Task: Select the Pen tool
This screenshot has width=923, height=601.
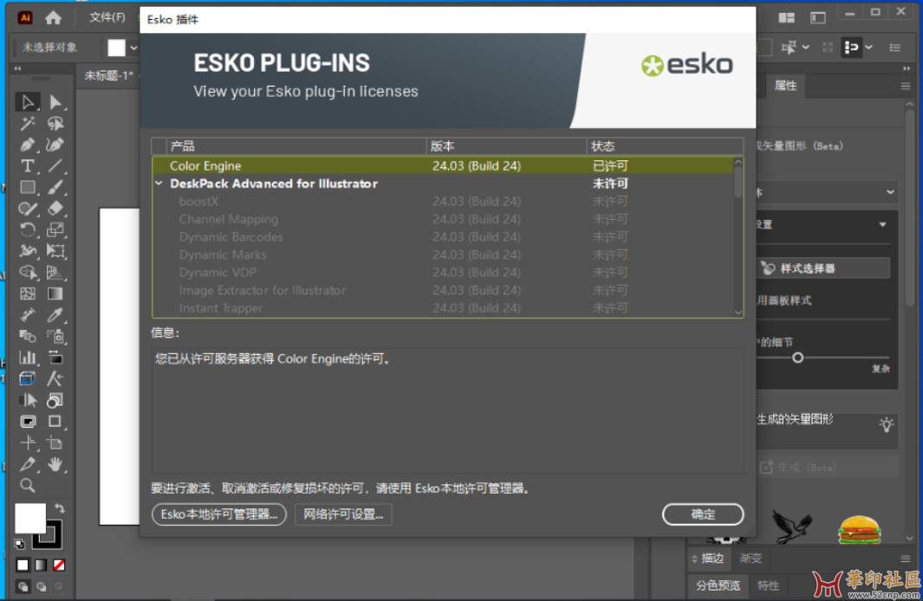Action: click(x=27, y=145)
